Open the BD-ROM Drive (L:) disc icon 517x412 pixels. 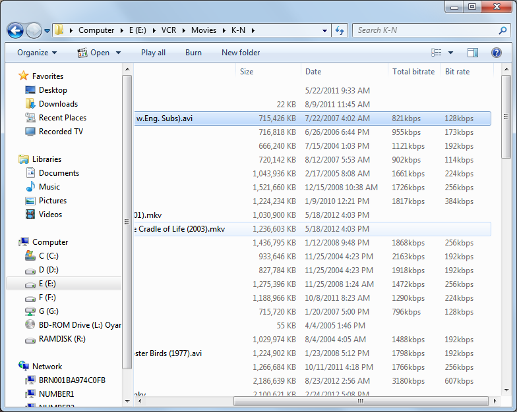30,324
